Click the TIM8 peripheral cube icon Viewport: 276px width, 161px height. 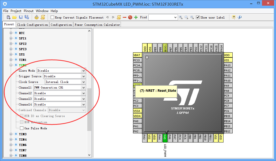pos(16,155)
